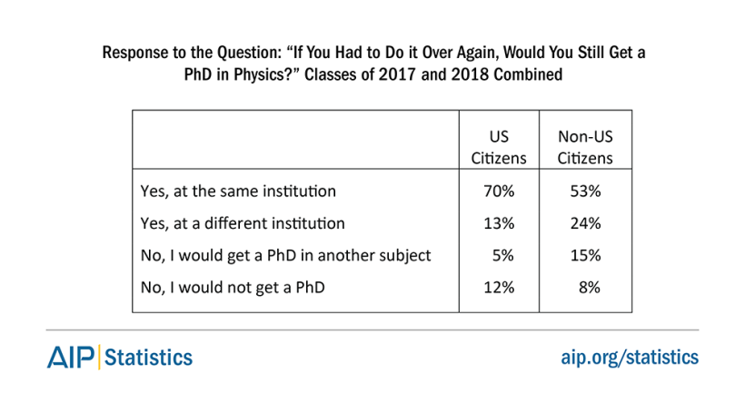Click the AIP logo letters
745x403 pixels.
coord(70,357)
